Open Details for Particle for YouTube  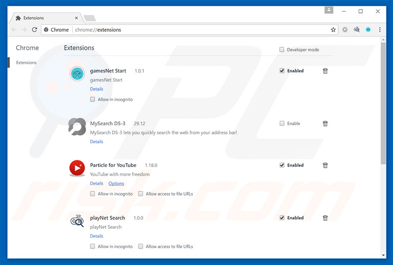pyautogui.click(x=97, y=183)
